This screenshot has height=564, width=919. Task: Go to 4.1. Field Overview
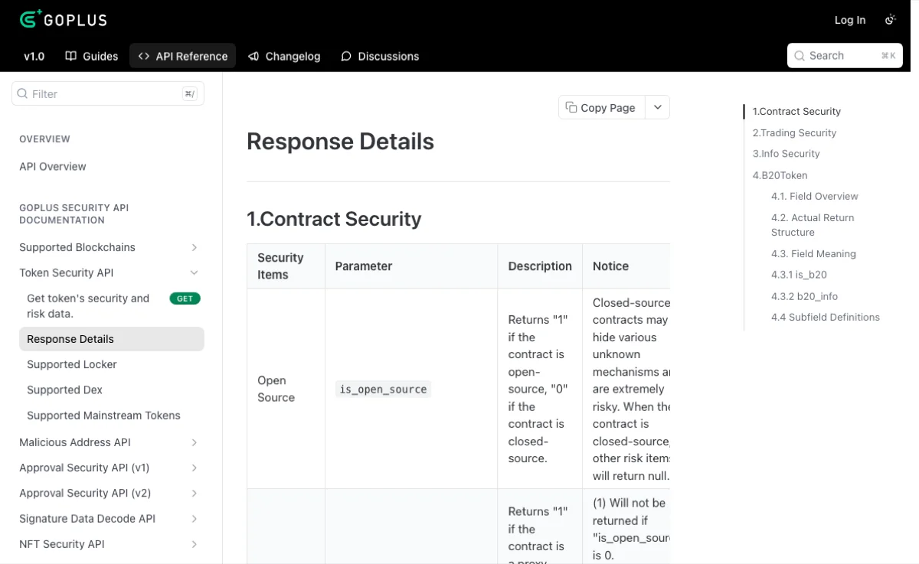815,196
